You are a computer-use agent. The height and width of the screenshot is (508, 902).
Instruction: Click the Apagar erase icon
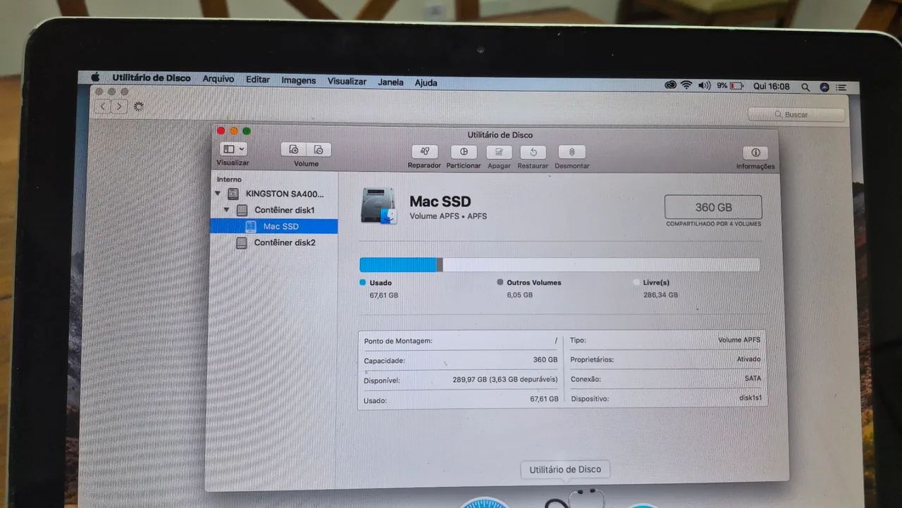point(499,151)
